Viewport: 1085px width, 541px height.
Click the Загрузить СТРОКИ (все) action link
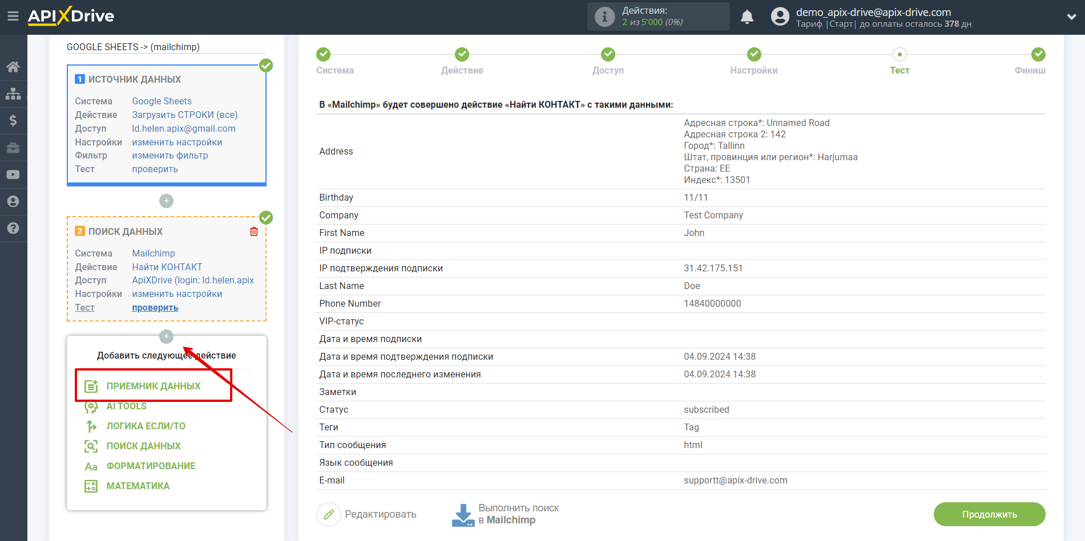185,115
